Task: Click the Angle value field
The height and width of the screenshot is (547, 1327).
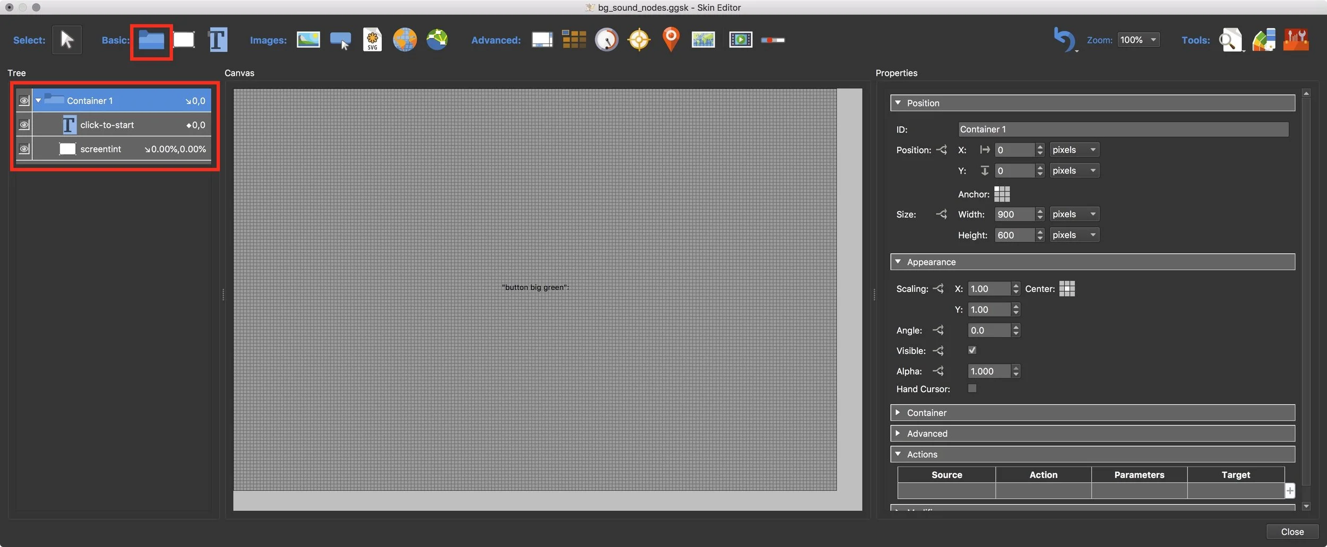Action: pyautogui.click(x=989, y=330)
